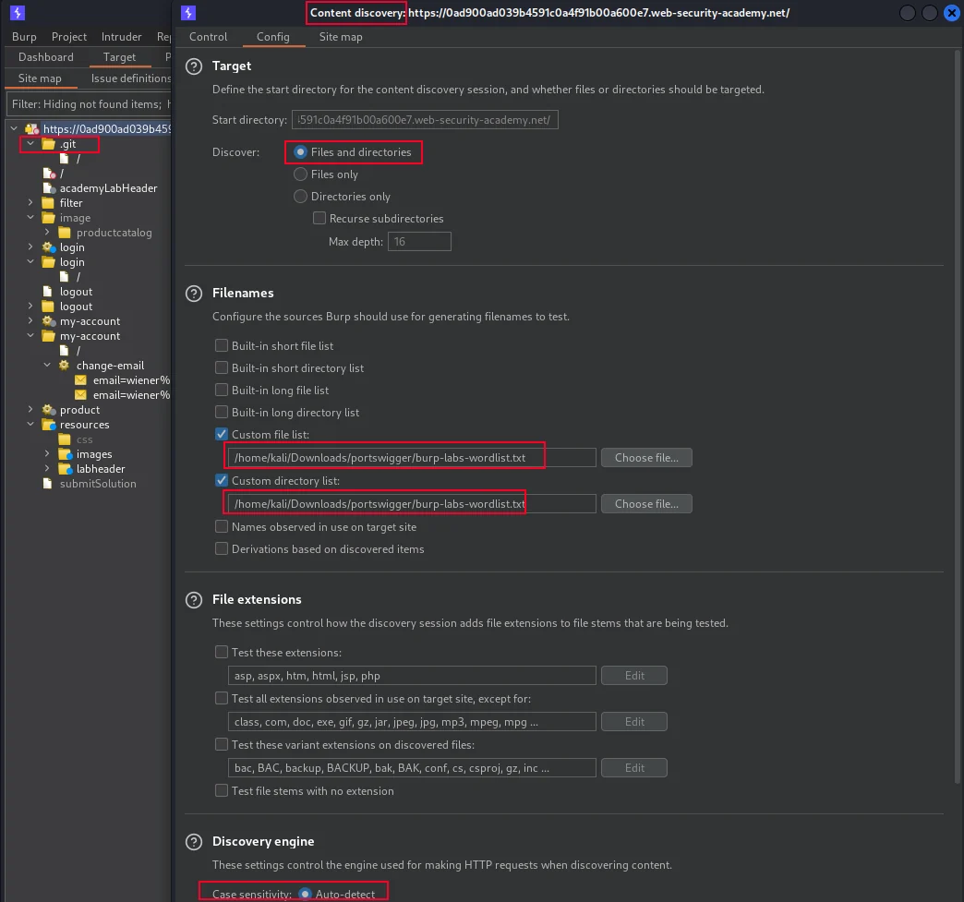964x902 pixels.
Task: Click the File extensions help icon
Action: [x=194, y=599]
